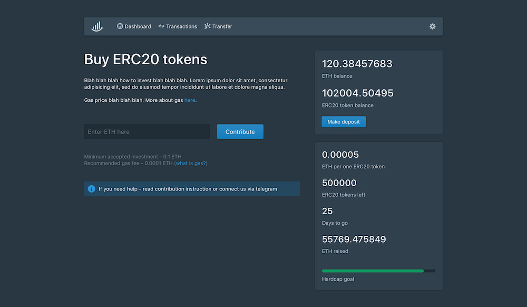Open the Transfer section
Viewport: 527px width, 307px height.
click(x=218, y=26)
